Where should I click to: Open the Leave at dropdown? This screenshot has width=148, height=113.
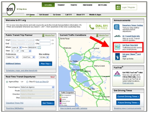(x=16, y=47)
